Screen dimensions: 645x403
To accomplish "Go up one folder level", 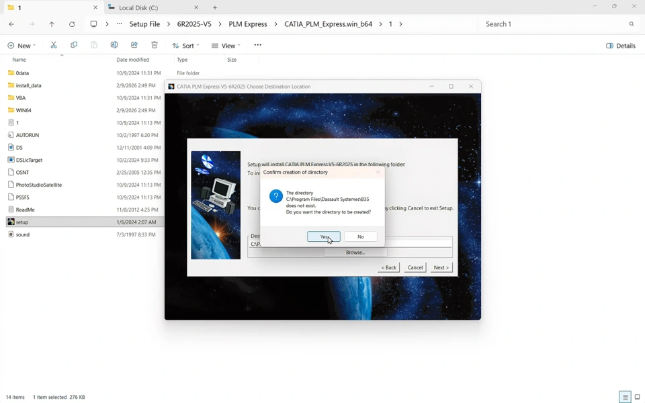I will tap(52, 24).
